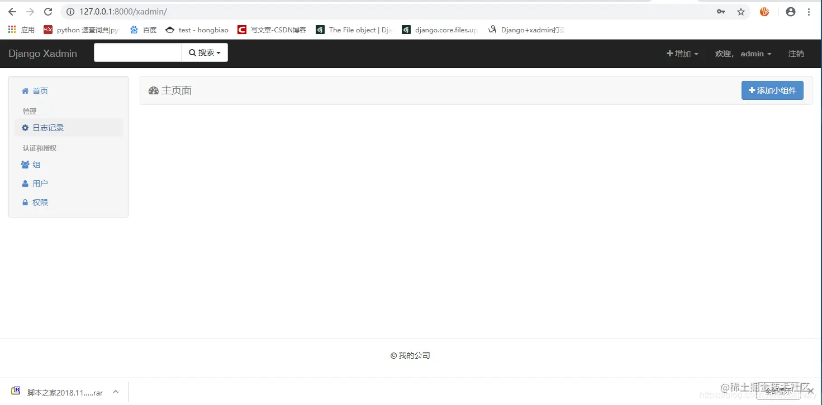Focus the search text box in navbar
Viewport: 822px width, 405px height.
point(138,52)
